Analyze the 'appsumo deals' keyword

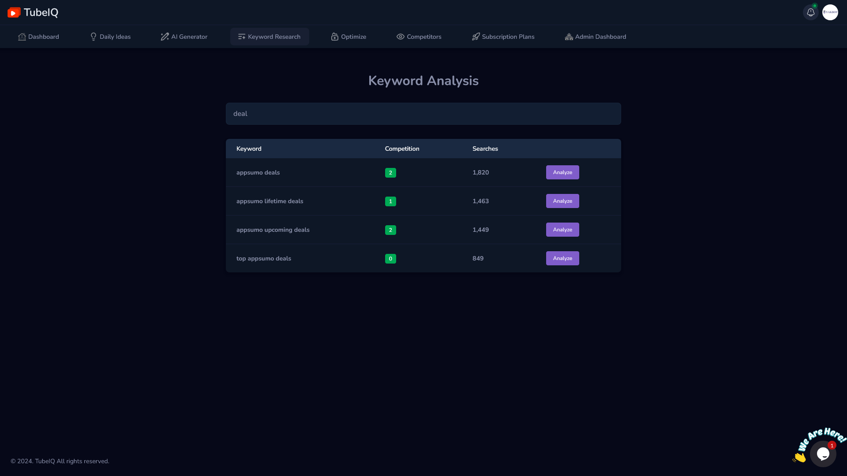(562, 172)
